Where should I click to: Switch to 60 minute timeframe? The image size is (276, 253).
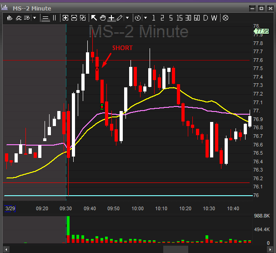[197, 18]
